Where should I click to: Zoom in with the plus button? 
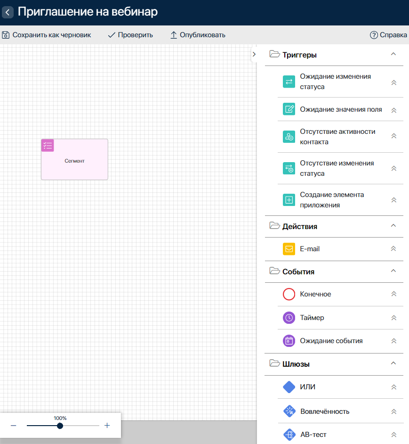107,425
